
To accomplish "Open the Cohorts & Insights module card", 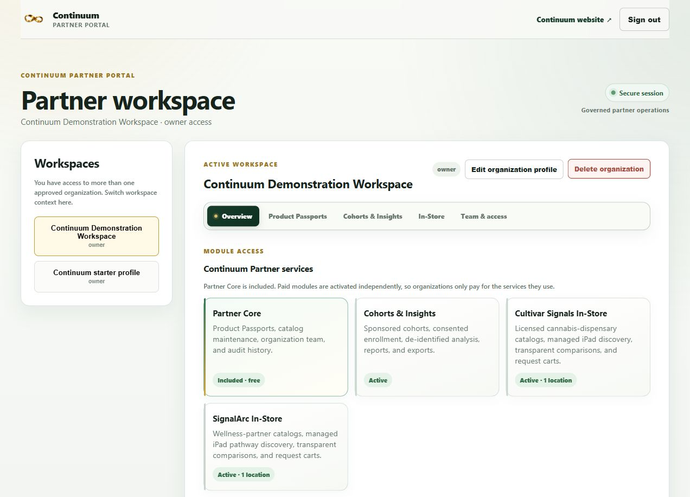I will (427, 347).
